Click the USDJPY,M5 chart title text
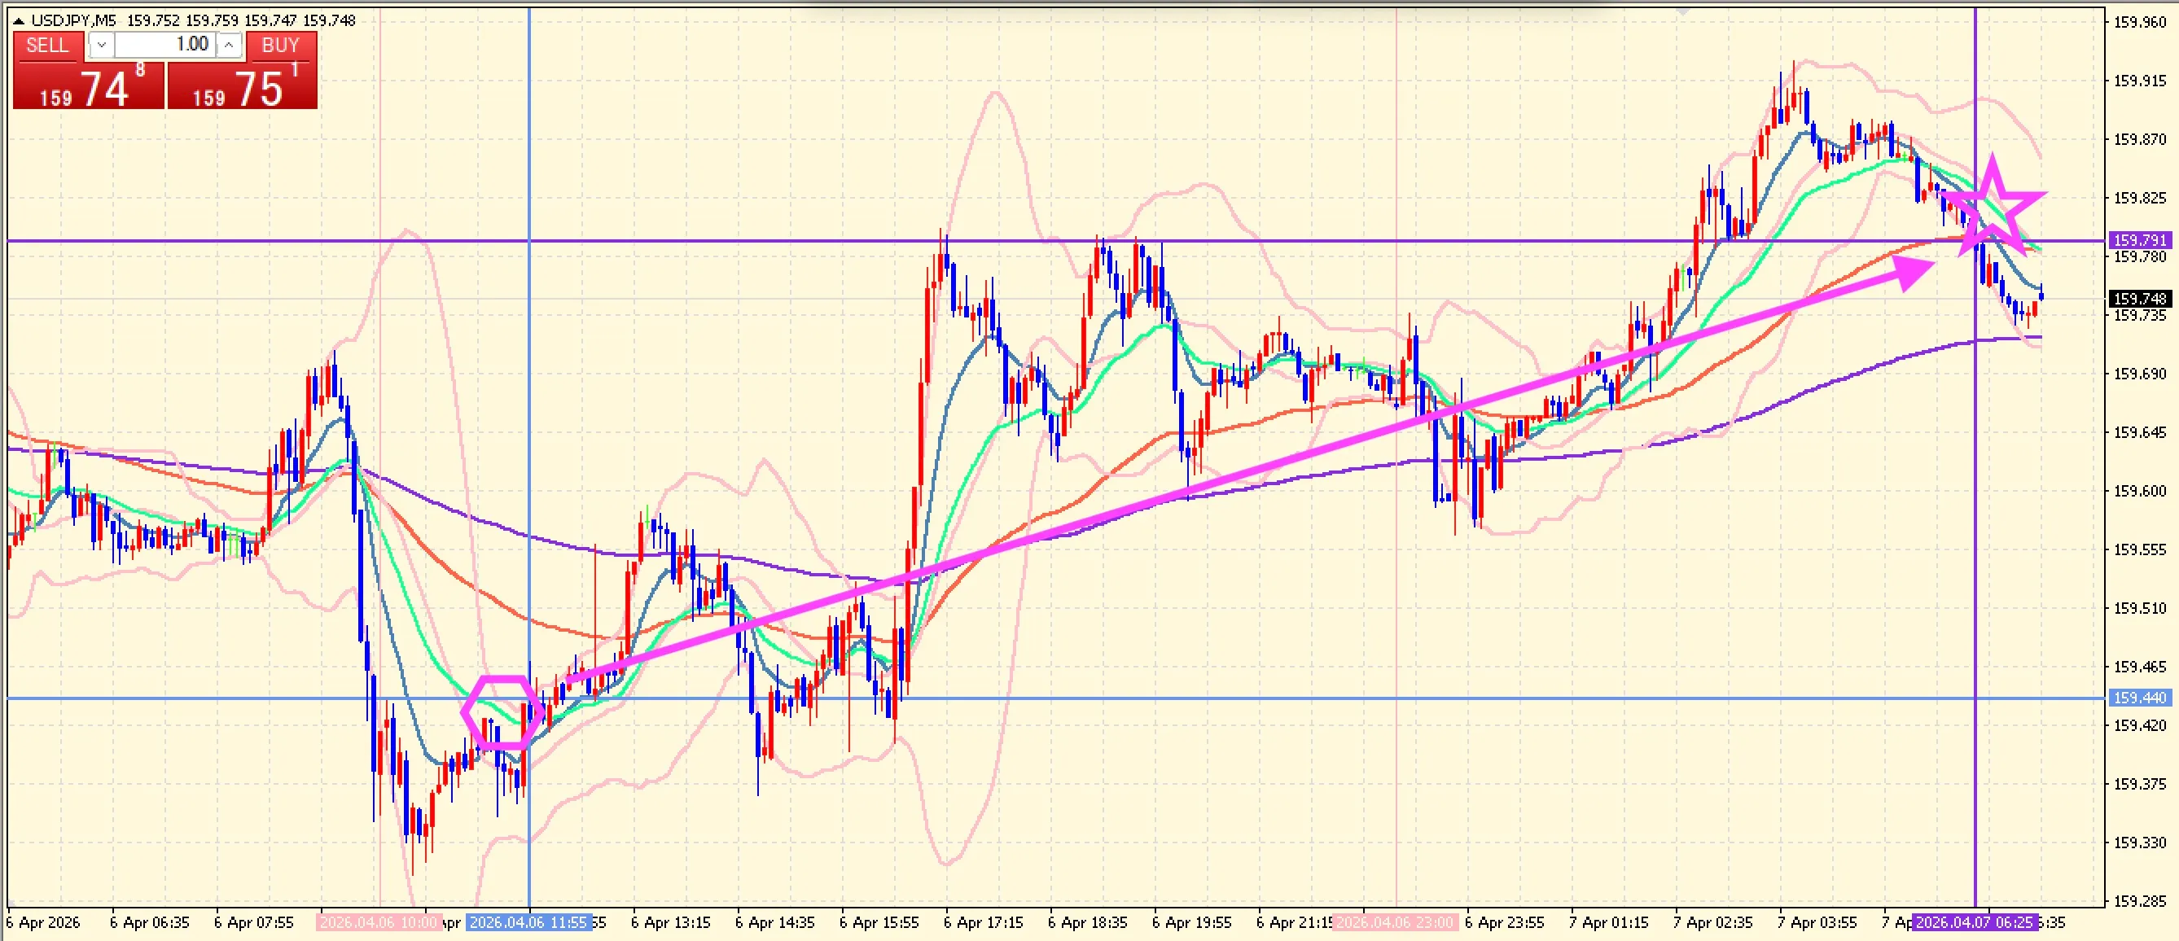This screenshot has width=2179, height=941. [x=73, y=20]
